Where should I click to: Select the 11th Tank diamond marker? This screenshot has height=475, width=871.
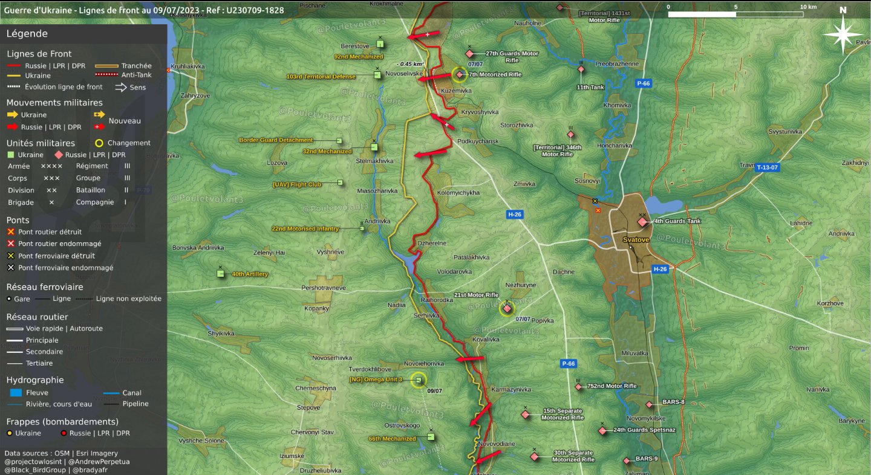point(581,69)
